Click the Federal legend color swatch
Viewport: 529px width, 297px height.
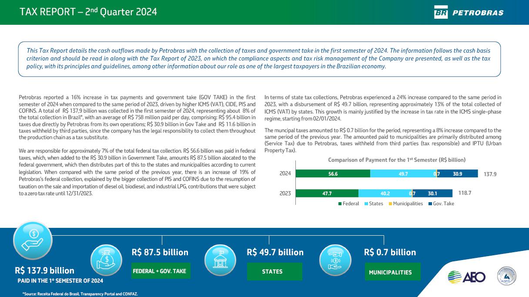click(x=340, y=204)
